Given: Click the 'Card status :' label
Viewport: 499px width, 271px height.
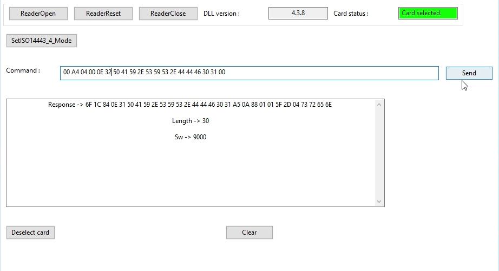Looking at the screenshot, I should coord(351,14).
